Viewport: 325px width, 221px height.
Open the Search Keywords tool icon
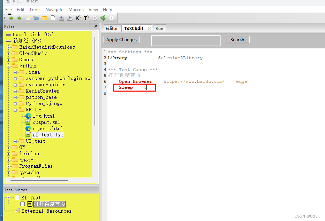78,18
